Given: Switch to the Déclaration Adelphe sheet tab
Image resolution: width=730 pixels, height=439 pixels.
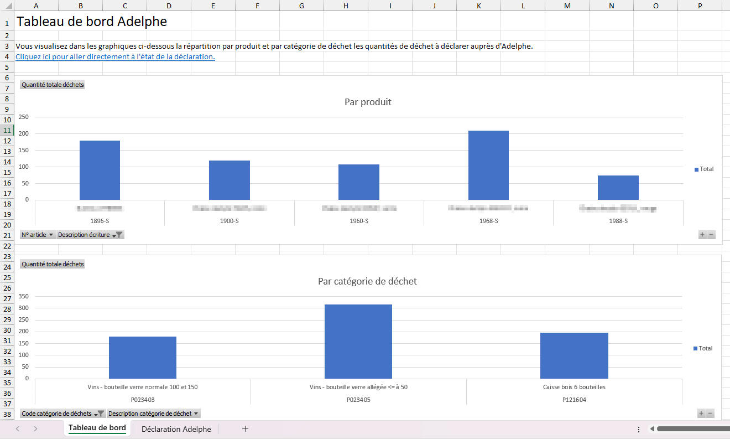Looking at the screenshot, I should 176,429.
